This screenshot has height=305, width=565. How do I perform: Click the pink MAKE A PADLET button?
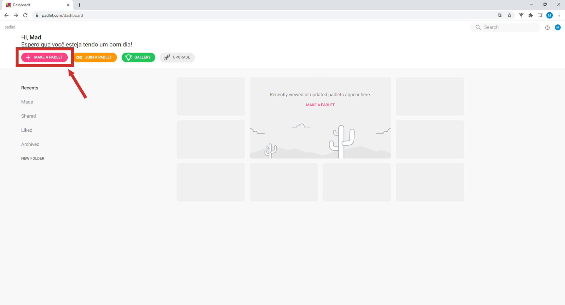[x=44, y=57]
